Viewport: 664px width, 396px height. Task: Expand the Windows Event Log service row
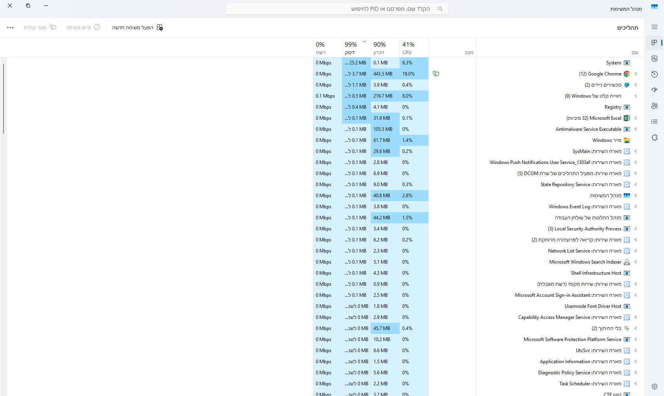tap(636, 207)
